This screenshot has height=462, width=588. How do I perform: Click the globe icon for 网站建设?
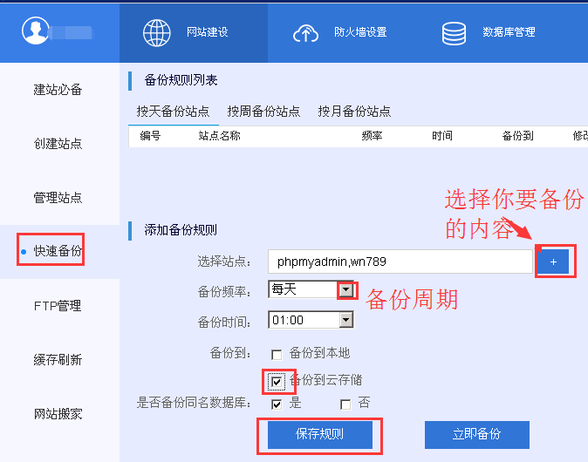pyautogui.click(x=157, y=32)
